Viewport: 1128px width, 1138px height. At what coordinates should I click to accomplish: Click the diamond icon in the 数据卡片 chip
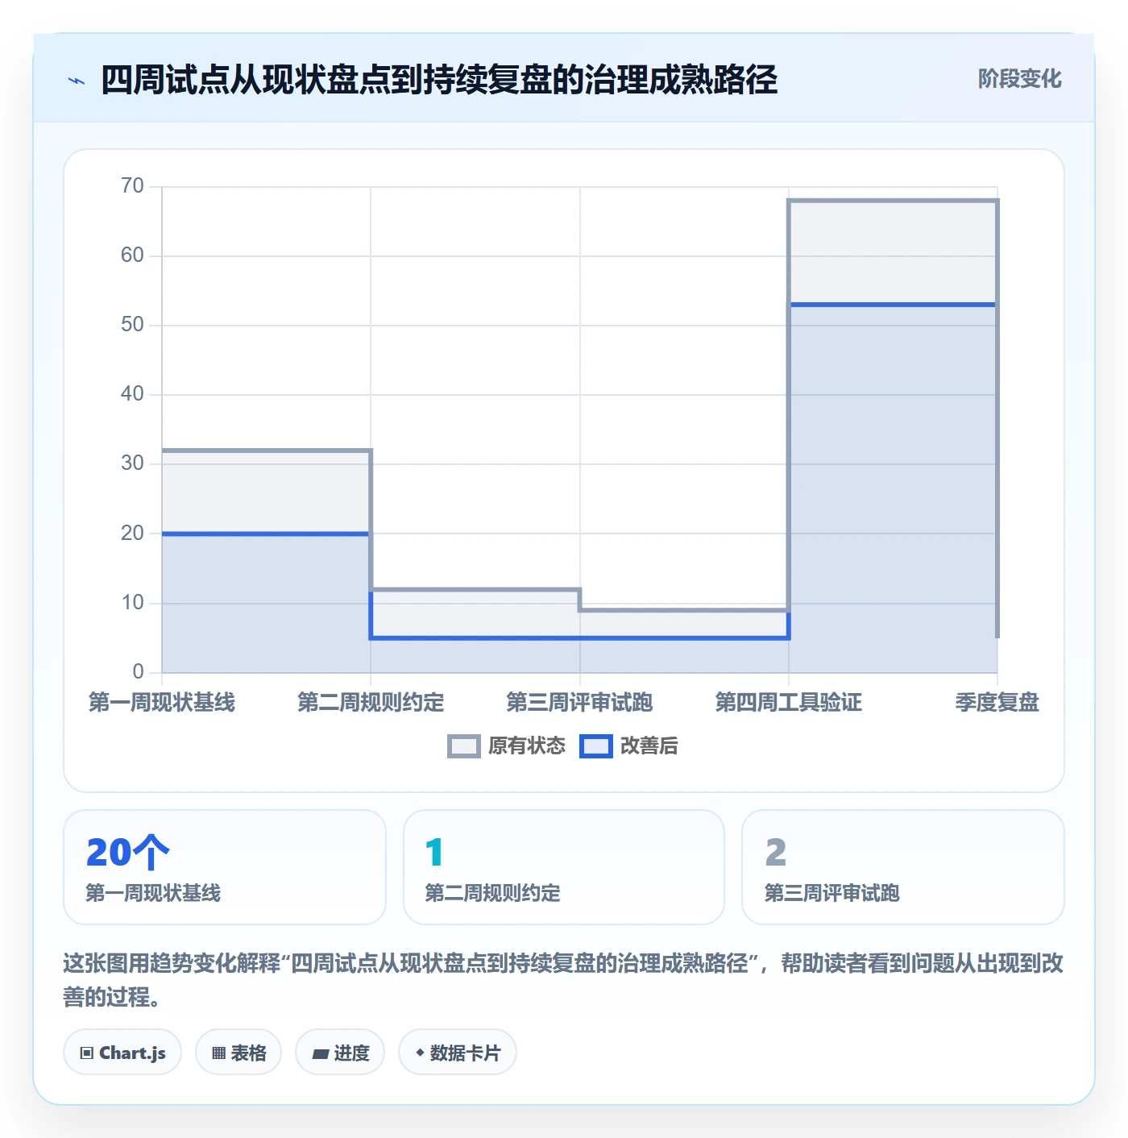pyautogui.click(x=420, y=1053)
